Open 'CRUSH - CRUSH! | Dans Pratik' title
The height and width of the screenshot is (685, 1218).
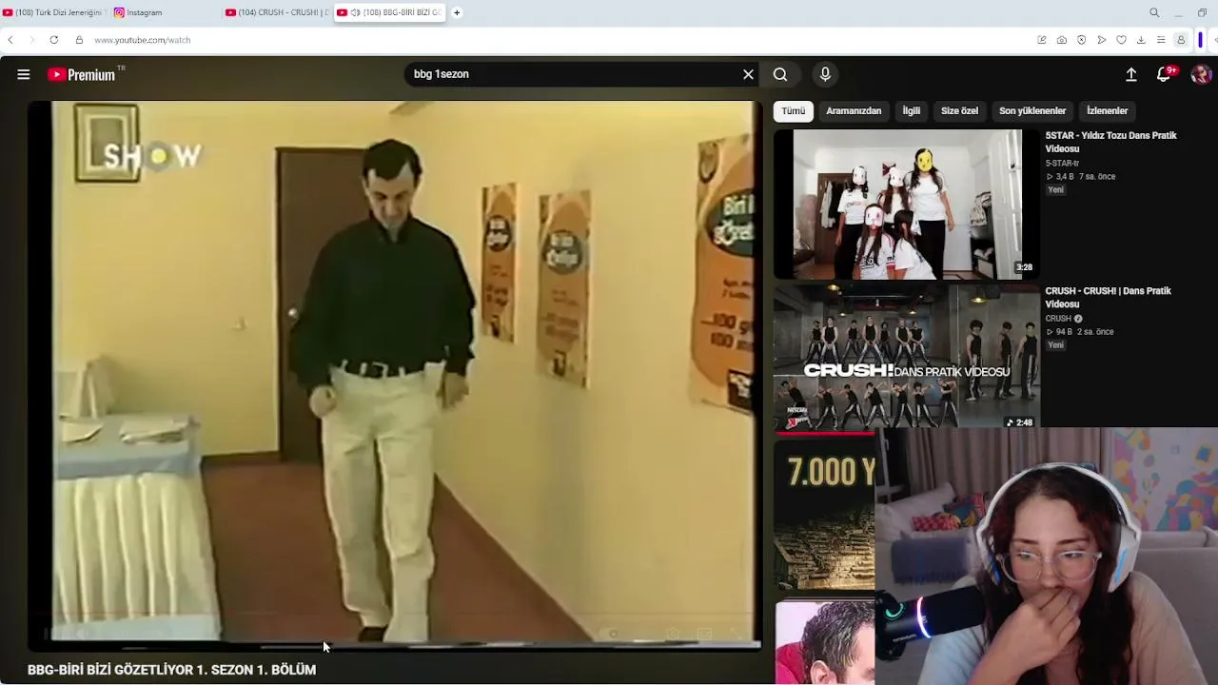(x=1108, y=297)
